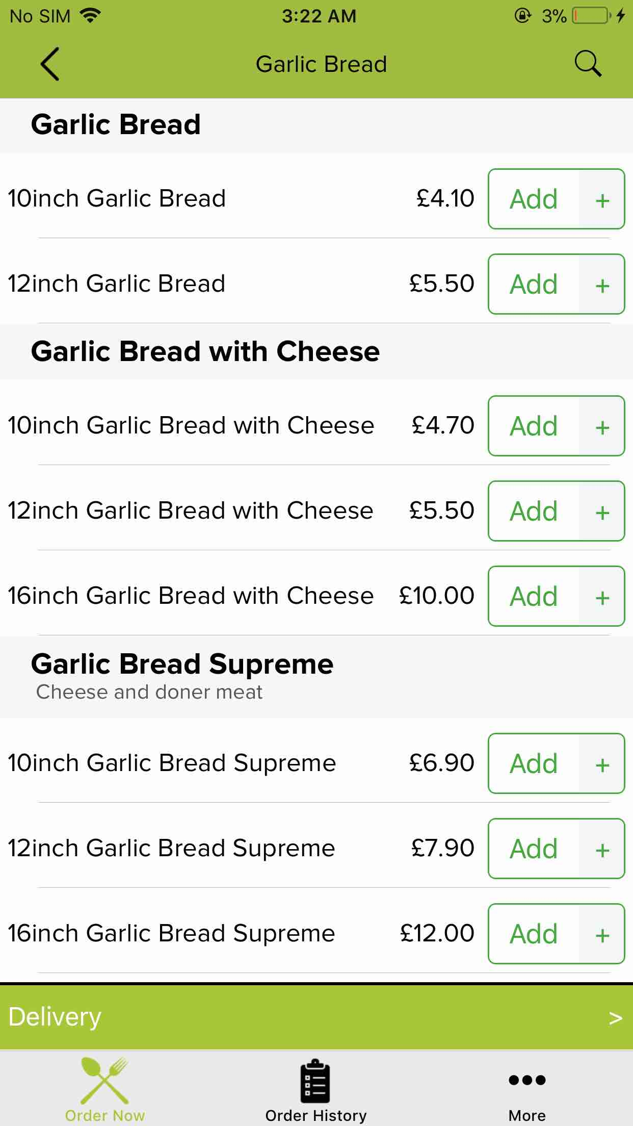
Task: Tap the back arrow icon
Action: 50,64
